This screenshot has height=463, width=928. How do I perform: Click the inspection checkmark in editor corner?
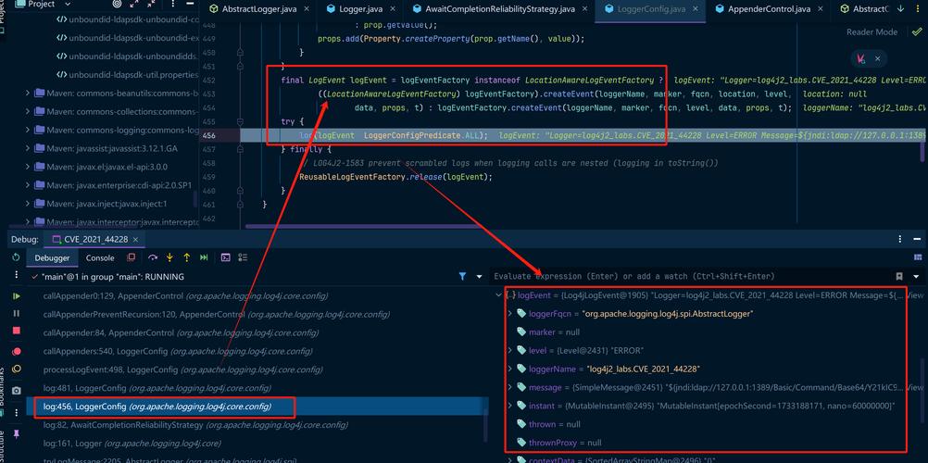(x=917, y=32)
